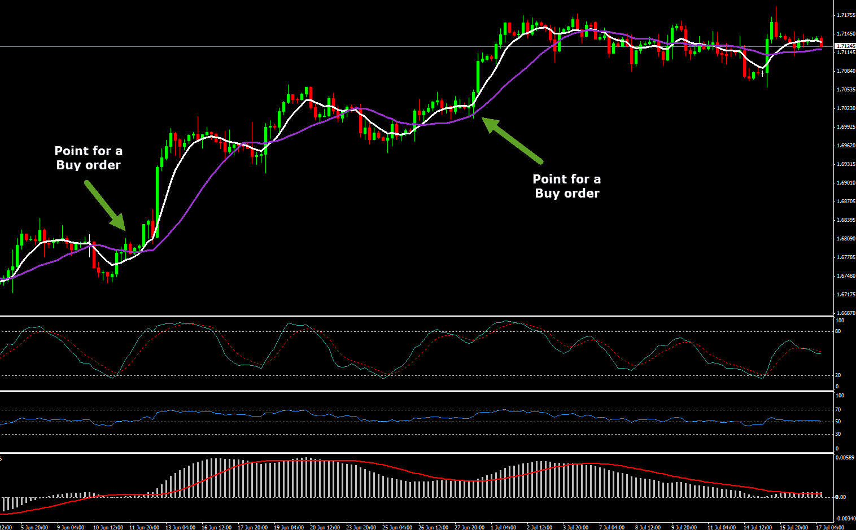Click time axis label 17 Jul 04:00
Screen dimensions: 856x530
pos(830,527)
